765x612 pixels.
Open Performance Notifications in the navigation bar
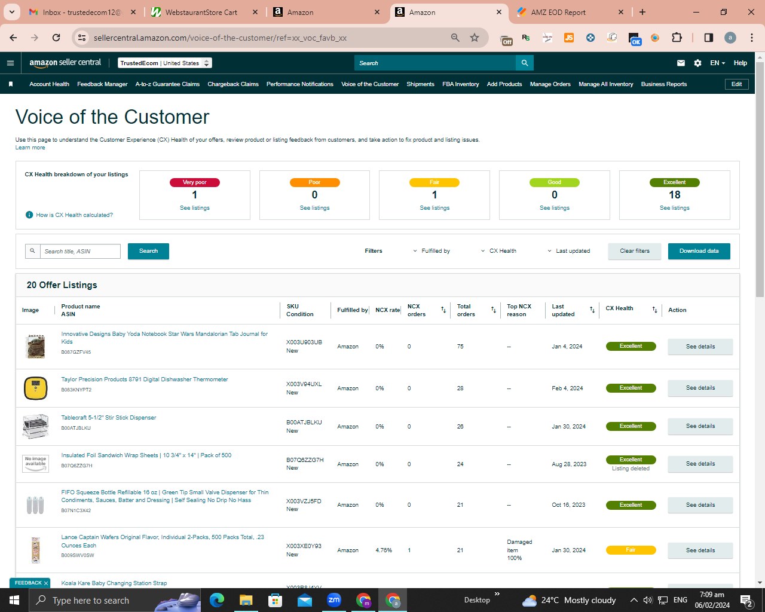click(300, 84)
